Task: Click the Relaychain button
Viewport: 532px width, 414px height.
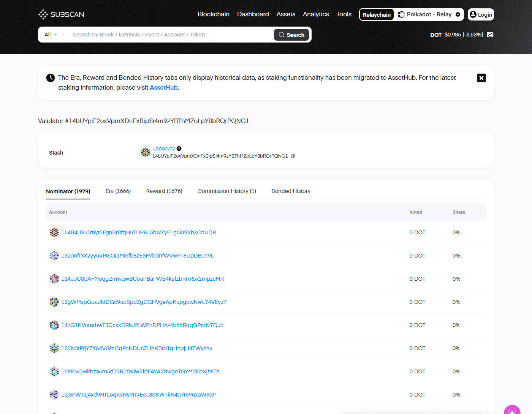Action: (377, 14)
